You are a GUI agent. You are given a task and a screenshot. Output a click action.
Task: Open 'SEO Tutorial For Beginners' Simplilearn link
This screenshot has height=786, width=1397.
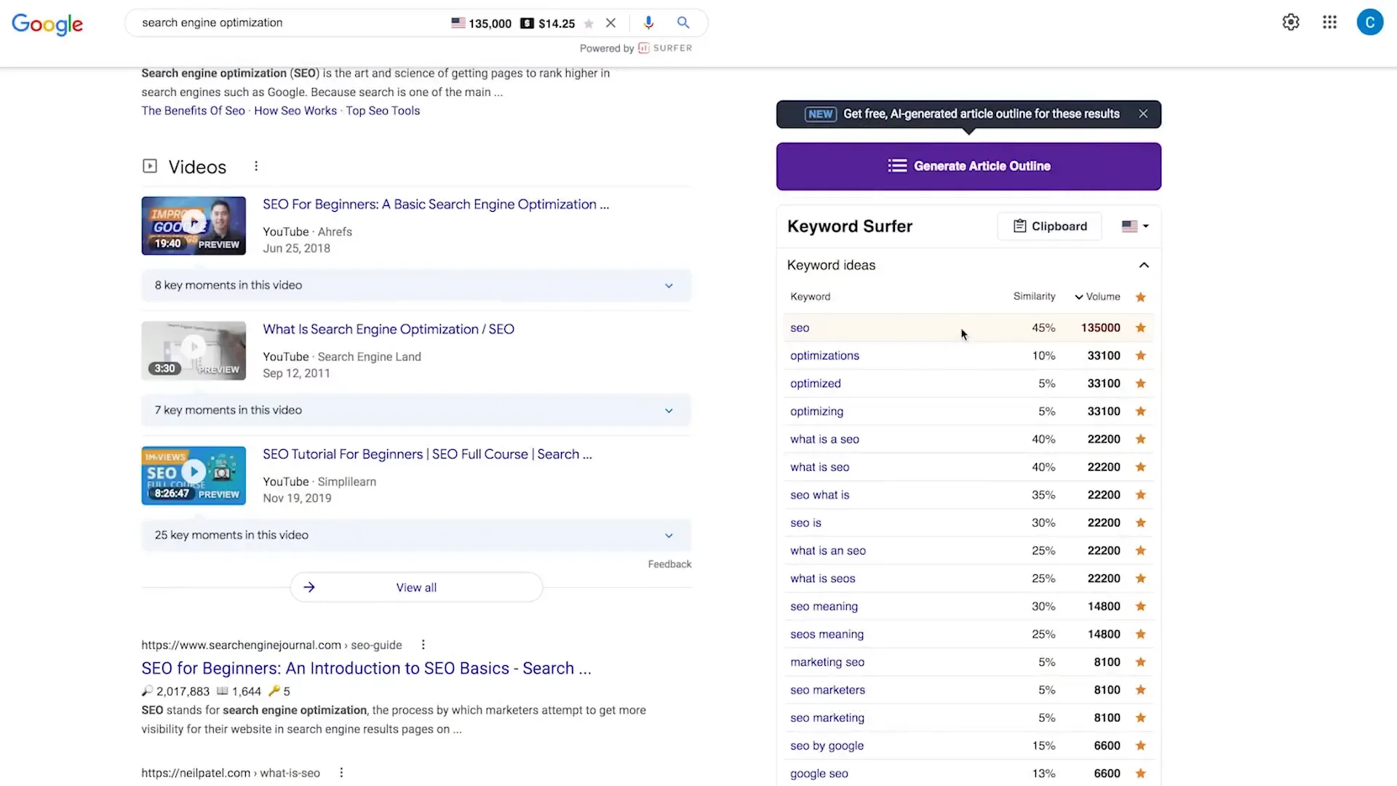pyautogui.click(x=427, y=454)
